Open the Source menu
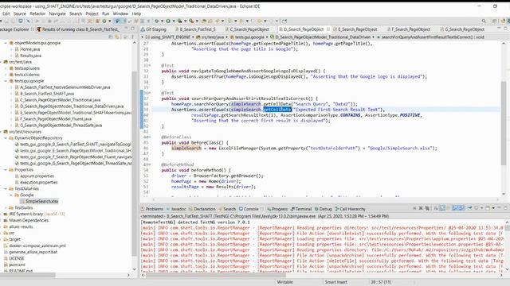Image resolution: width=510 pixels, height=286 pixels. point(19,14)
